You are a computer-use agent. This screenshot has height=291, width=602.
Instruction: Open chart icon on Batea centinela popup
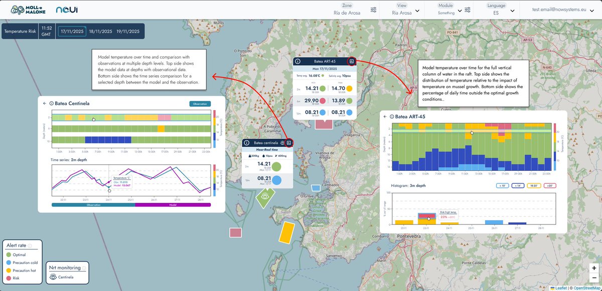pos(289,142)
